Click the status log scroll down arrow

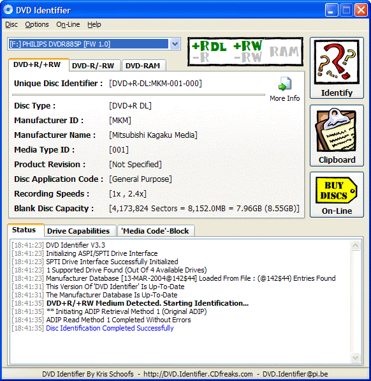point(355,357)
